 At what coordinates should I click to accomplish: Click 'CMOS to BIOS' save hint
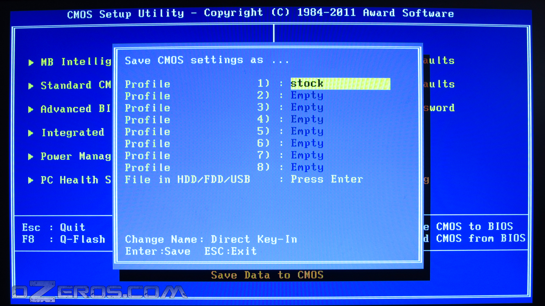[474, 226]
